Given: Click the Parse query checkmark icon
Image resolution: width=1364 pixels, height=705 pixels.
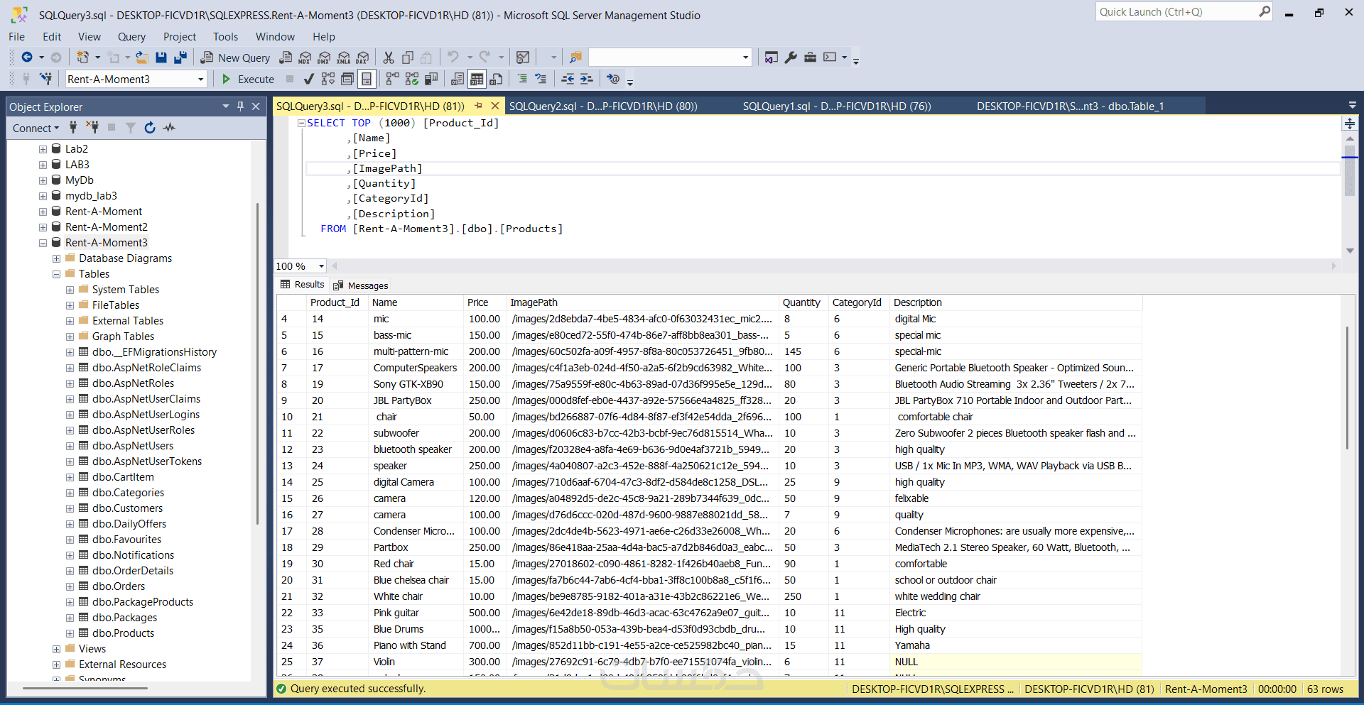Looking at the screenshot, I should (308, 79).
